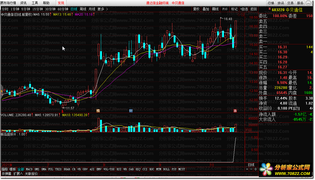Zoom in the chart with the + button
Screen dimensions: 315x180
point(247,169)
